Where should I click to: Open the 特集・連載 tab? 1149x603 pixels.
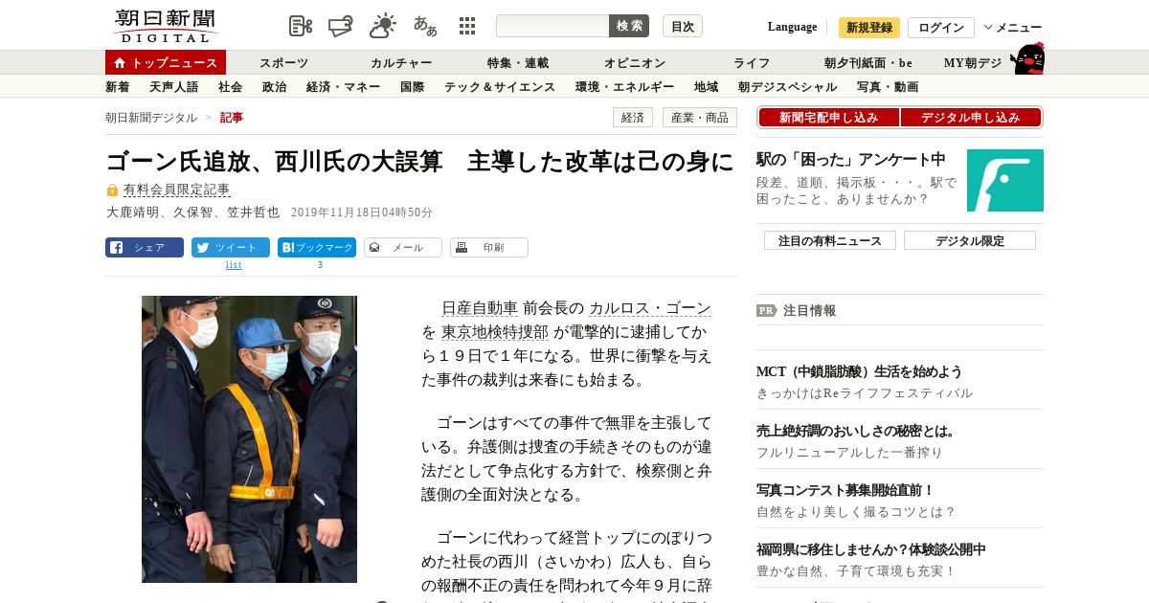click(x=518, y=63)
